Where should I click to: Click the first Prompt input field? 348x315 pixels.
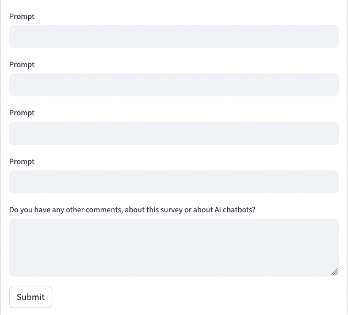(174, 37)
